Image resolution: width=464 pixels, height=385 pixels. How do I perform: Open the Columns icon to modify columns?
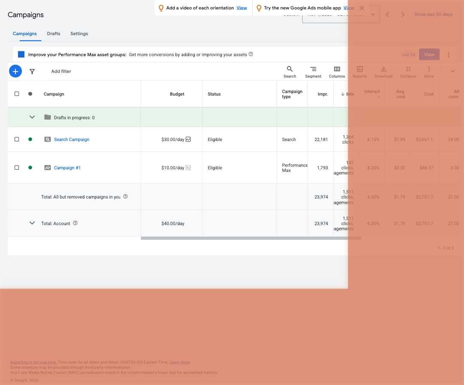(x=337, y=72)
